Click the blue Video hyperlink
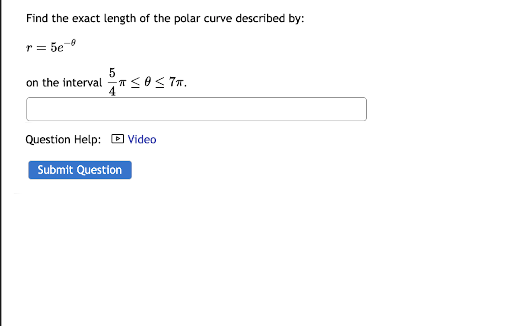 point(142,139)
